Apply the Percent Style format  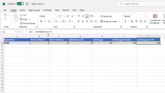point(132,21)
